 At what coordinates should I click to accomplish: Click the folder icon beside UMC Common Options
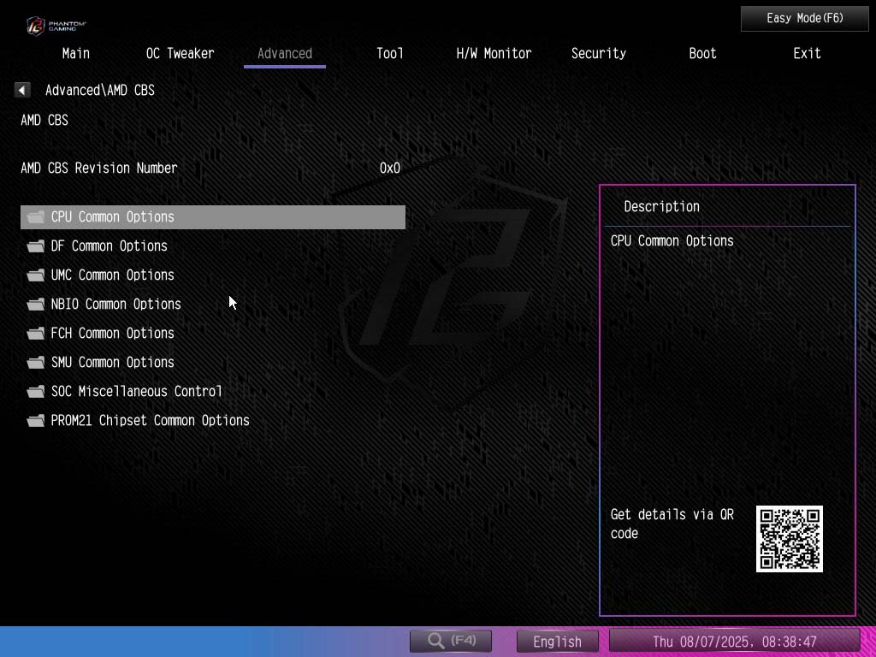[x=35, y=275]
